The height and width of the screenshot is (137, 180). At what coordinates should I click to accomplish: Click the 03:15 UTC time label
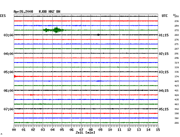(164, 72)
